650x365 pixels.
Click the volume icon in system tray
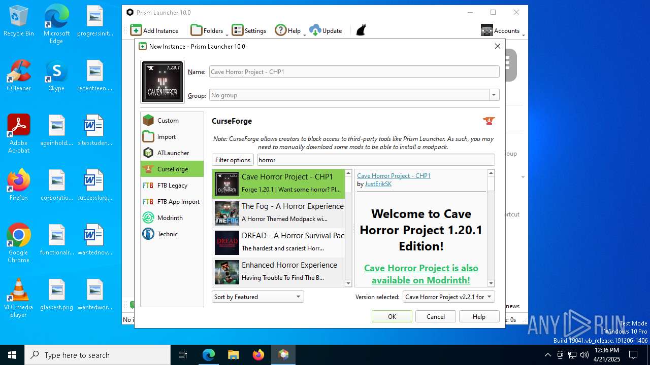tap(584, 355)
